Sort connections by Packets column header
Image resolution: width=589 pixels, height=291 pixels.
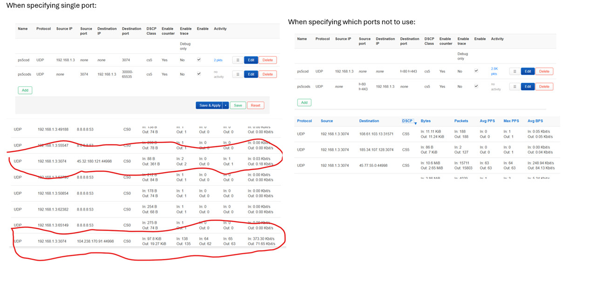click(461, 121)
